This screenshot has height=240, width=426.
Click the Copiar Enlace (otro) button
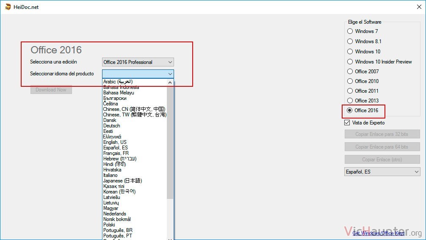382,160
